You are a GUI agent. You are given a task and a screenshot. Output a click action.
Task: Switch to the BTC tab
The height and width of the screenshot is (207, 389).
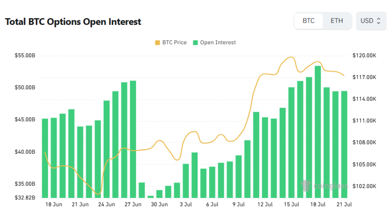pyautogui.click(x=308, y=21)
